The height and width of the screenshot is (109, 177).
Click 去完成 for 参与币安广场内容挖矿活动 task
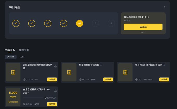click(x=164, y=79)
